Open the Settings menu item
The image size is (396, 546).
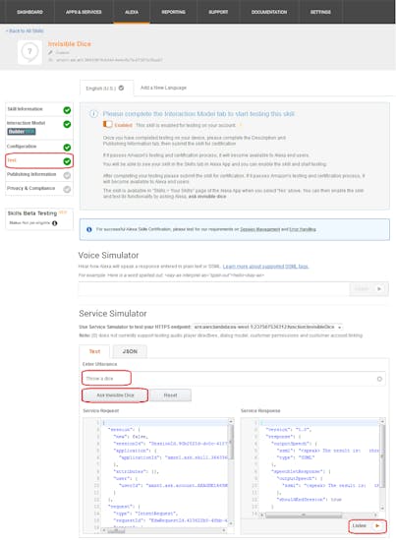pyautogui.click(x=320, y=12)
